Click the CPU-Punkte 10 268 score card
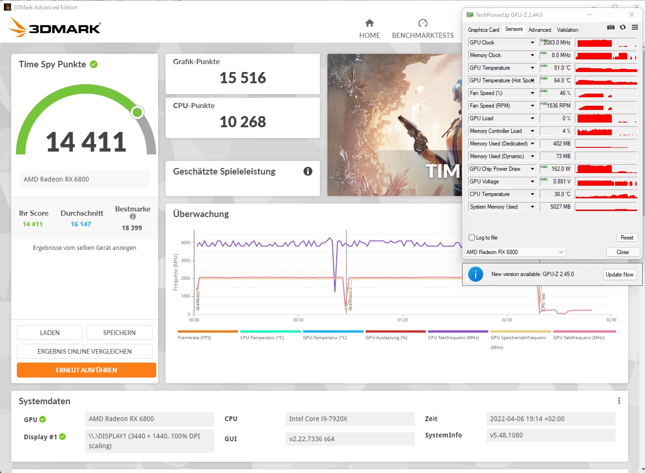645x473 pixels. pyautogui.click(x=243, y=118)
